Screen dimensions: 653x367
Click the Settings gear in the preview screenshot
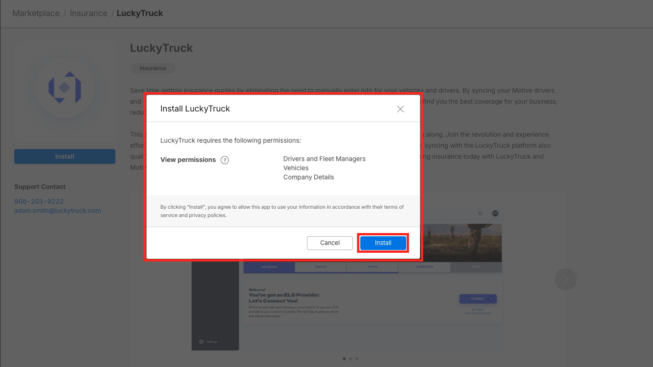pos(202,342)
